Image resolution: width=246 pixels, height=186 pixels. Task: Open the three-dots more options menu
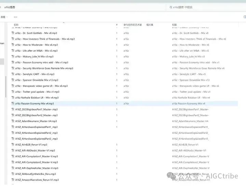[x=15, y=17]
